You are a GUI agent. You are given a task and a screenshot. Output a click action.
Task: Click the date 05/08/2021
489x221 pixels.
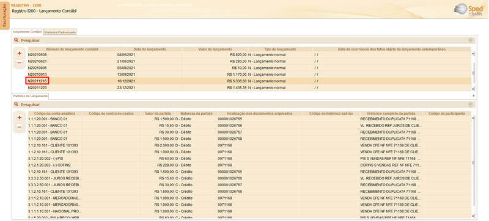point(127,68)
